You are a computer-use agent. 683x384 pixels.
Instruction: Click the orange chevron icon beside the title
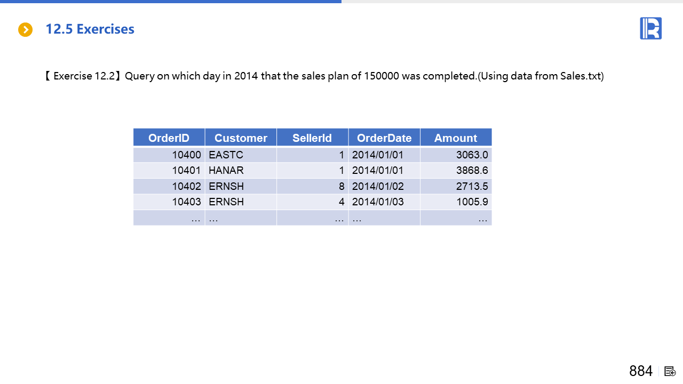25,30
